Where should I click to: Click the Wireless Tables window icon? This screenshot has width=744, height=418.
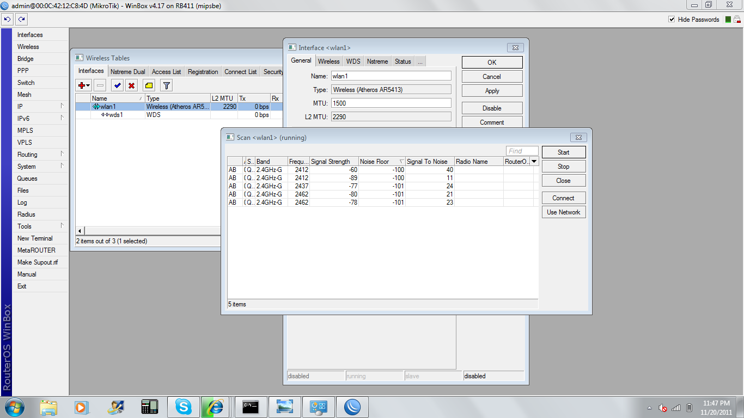click(80, 58)
